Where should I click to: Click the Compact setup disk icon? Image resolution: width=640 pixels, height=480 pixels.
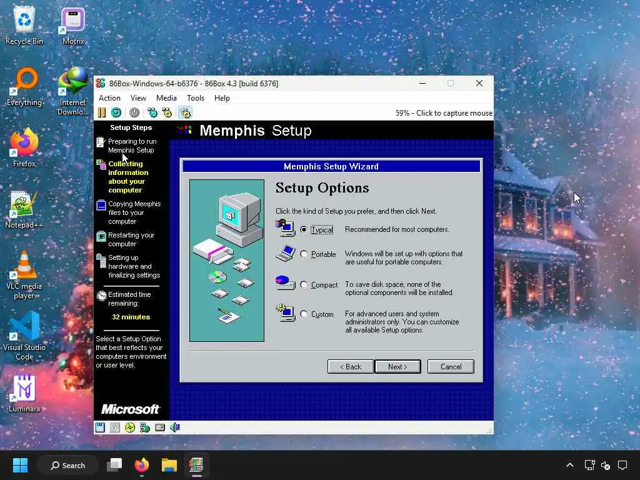coord(285,283)
